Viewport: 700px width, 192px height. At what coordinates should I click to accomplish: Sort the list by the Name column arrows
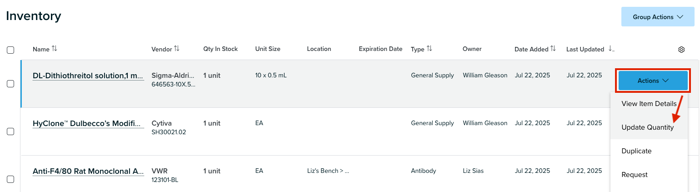point(55,49)
